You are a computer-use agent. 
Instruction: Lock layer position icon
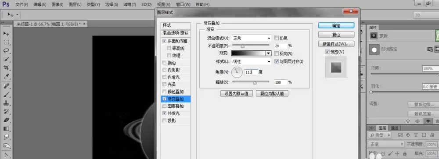(x=397, y=154)
